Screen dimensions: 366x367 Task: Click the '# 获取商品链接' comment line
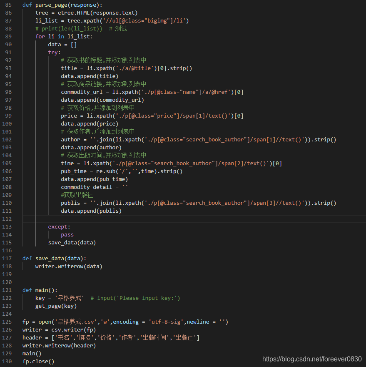point(104,84)
